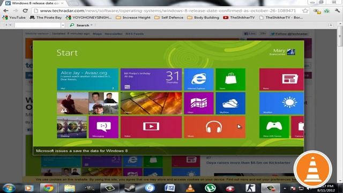
Task: Open the green Store shopping bag tile
Action: 230,79
